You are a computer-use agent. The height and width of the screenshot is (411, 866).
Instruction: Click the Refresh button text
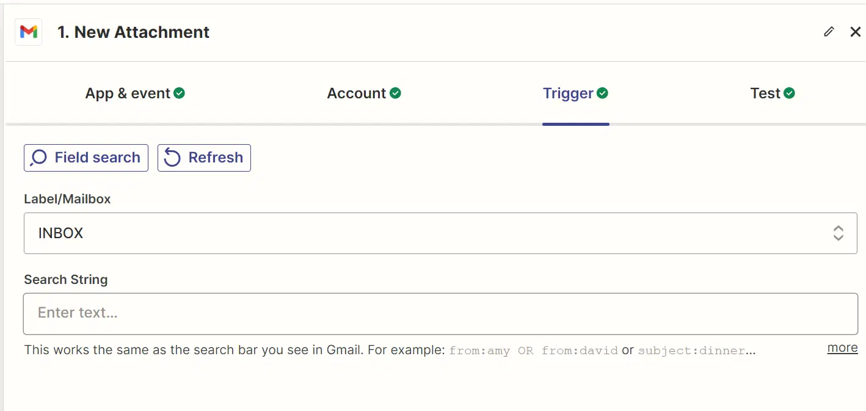pyautogui.click(x=216, y=158)
